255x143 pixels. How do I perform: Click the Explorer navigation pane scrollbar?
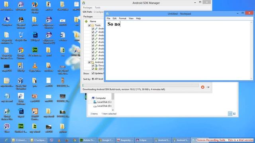point(113,102)
